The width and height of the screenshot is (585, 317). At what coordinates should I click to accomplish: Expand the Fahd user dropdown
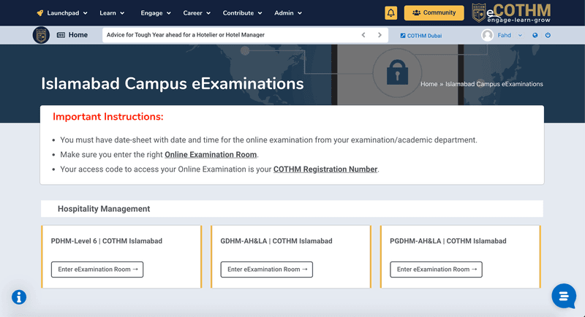(520, 35)
